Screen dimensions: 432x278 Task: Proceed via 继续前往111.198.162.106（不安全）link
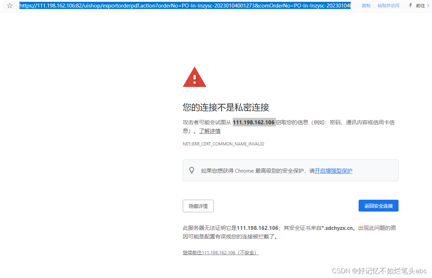[x=220, y=252]
